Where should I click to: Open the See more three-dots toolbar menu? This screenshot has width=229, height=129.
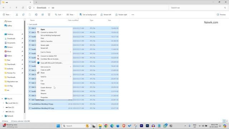[x=133, y=15]
